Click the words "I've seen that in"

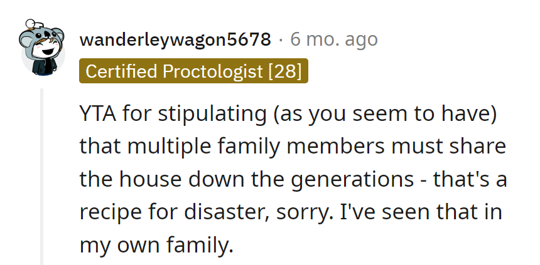click(x=421, y=212)
